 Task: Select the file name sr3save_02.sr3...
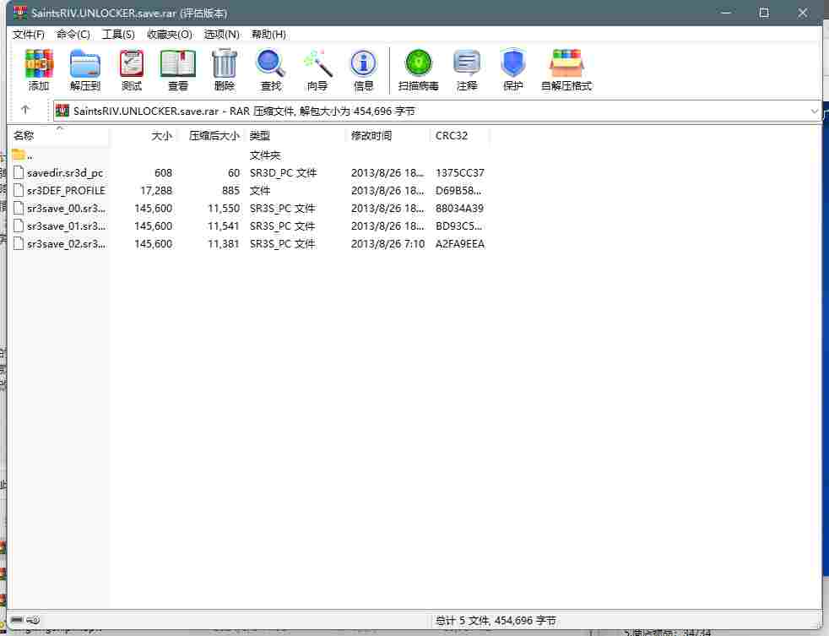click(x=66, y=244)
